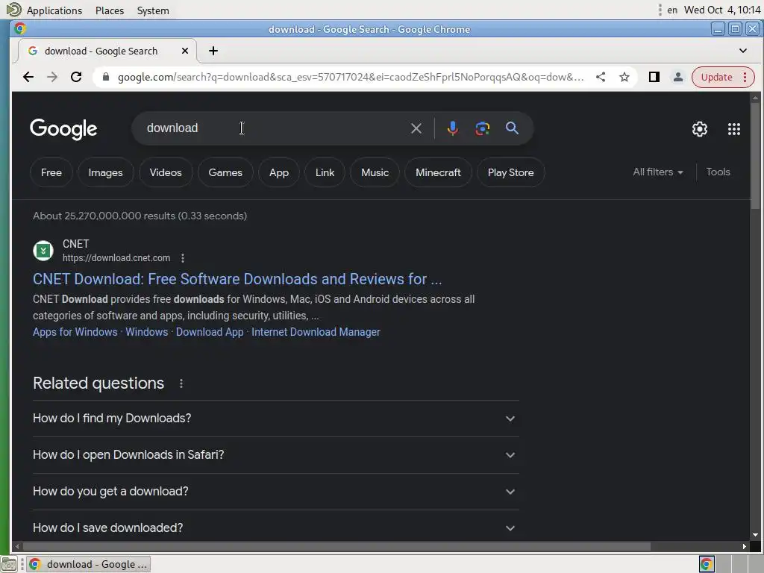
Task: Open the Places menu
Action: point(110,10)
